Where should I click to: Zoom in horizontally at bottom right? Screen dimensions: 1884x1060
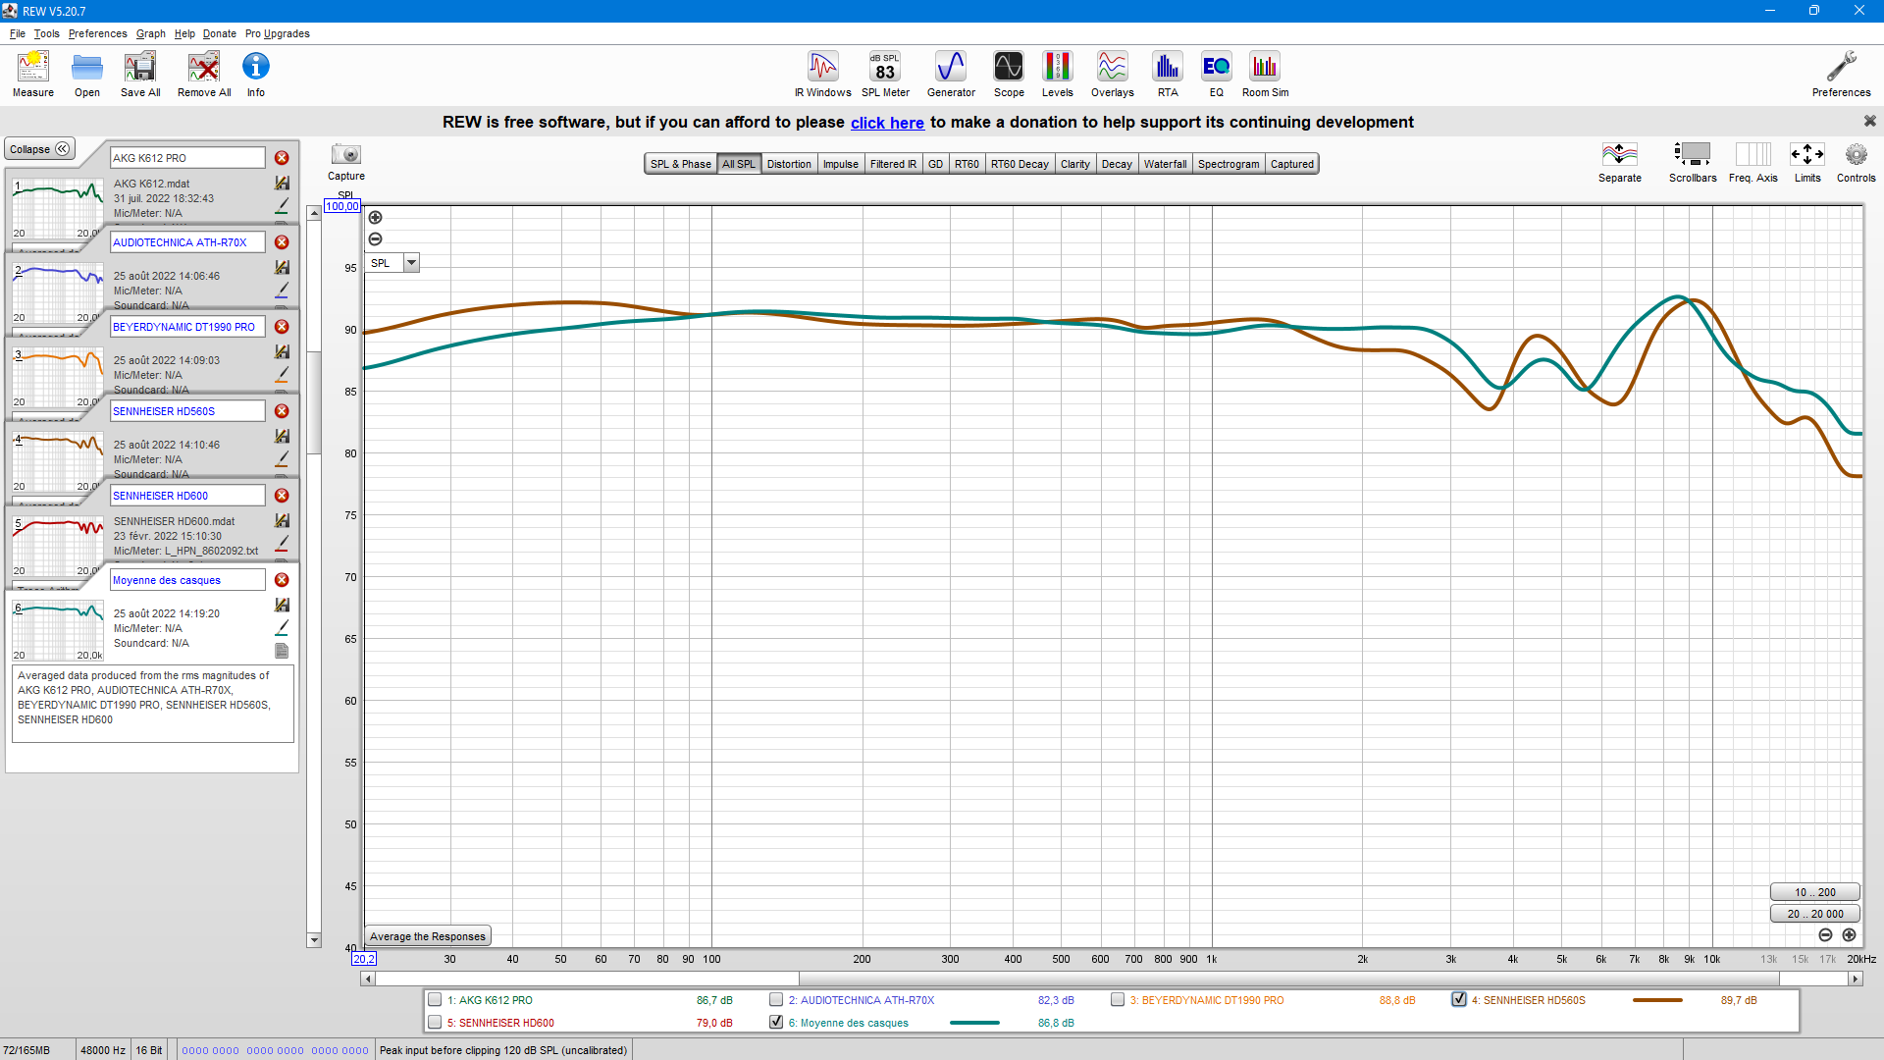tap(1849, 935)
